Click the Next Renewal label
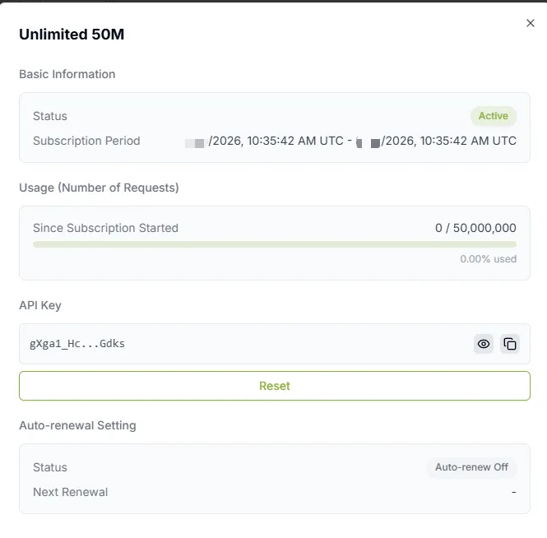547x538 pixels. [71, 492]
